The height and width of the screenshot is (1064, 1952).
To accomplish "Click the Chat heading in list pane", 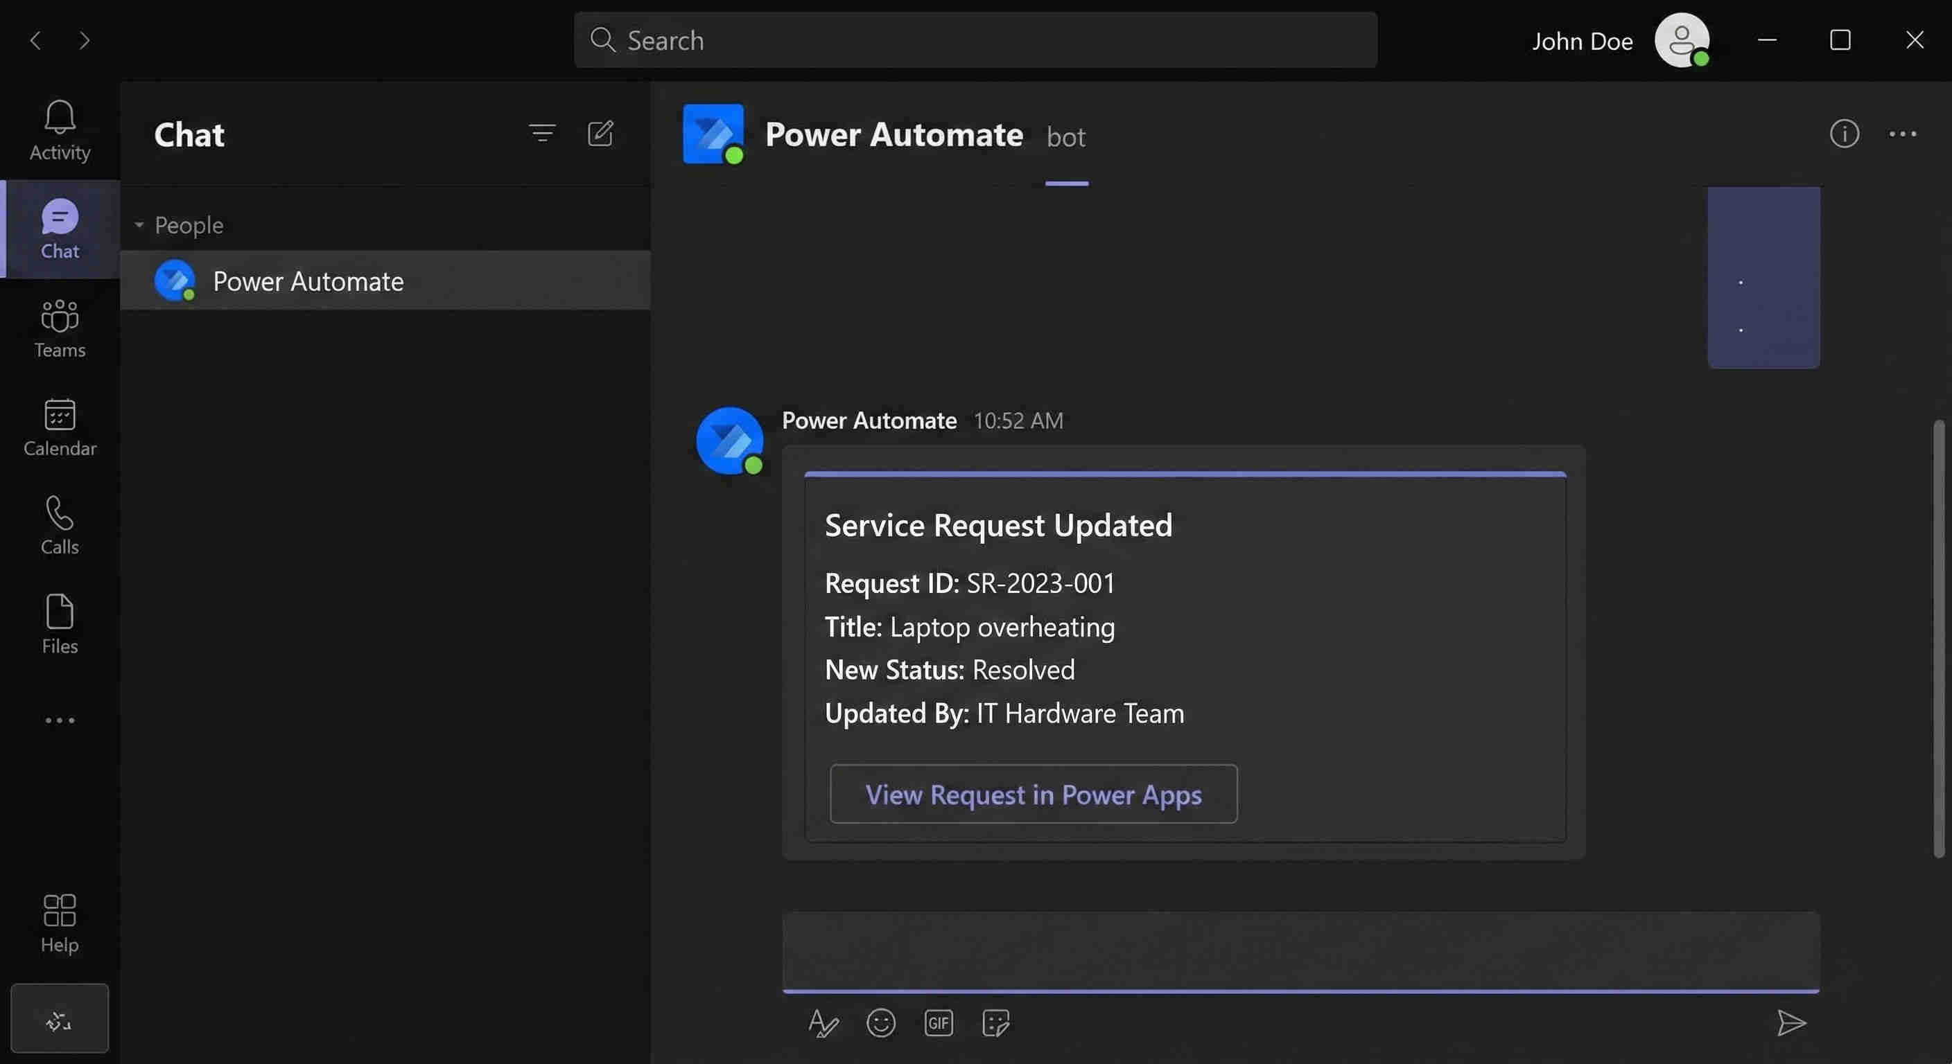I will 189,135.
